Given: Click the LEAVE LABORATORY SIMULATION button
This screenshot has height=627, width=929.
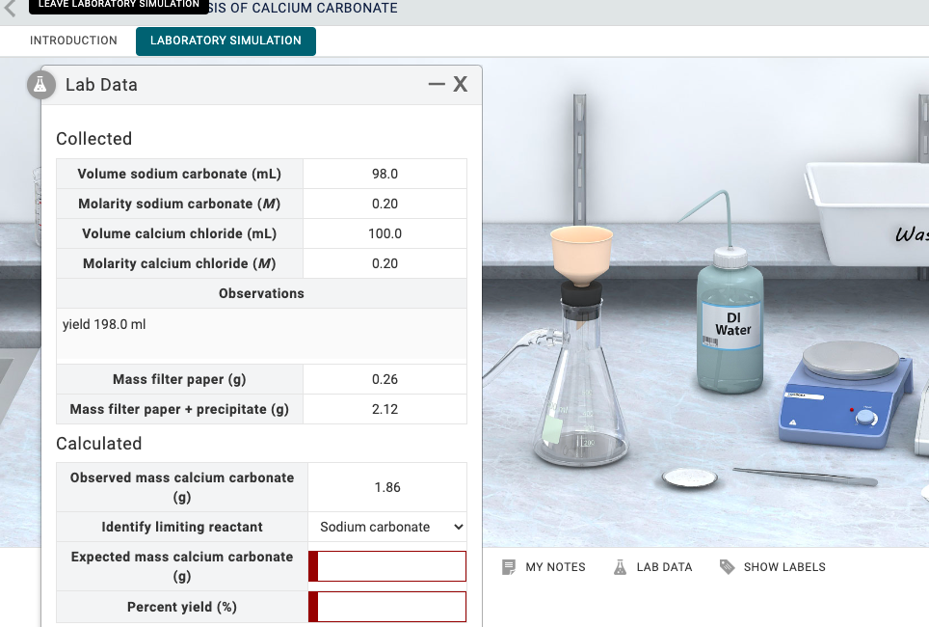Looking at the screenshot, I should [118, 6].
